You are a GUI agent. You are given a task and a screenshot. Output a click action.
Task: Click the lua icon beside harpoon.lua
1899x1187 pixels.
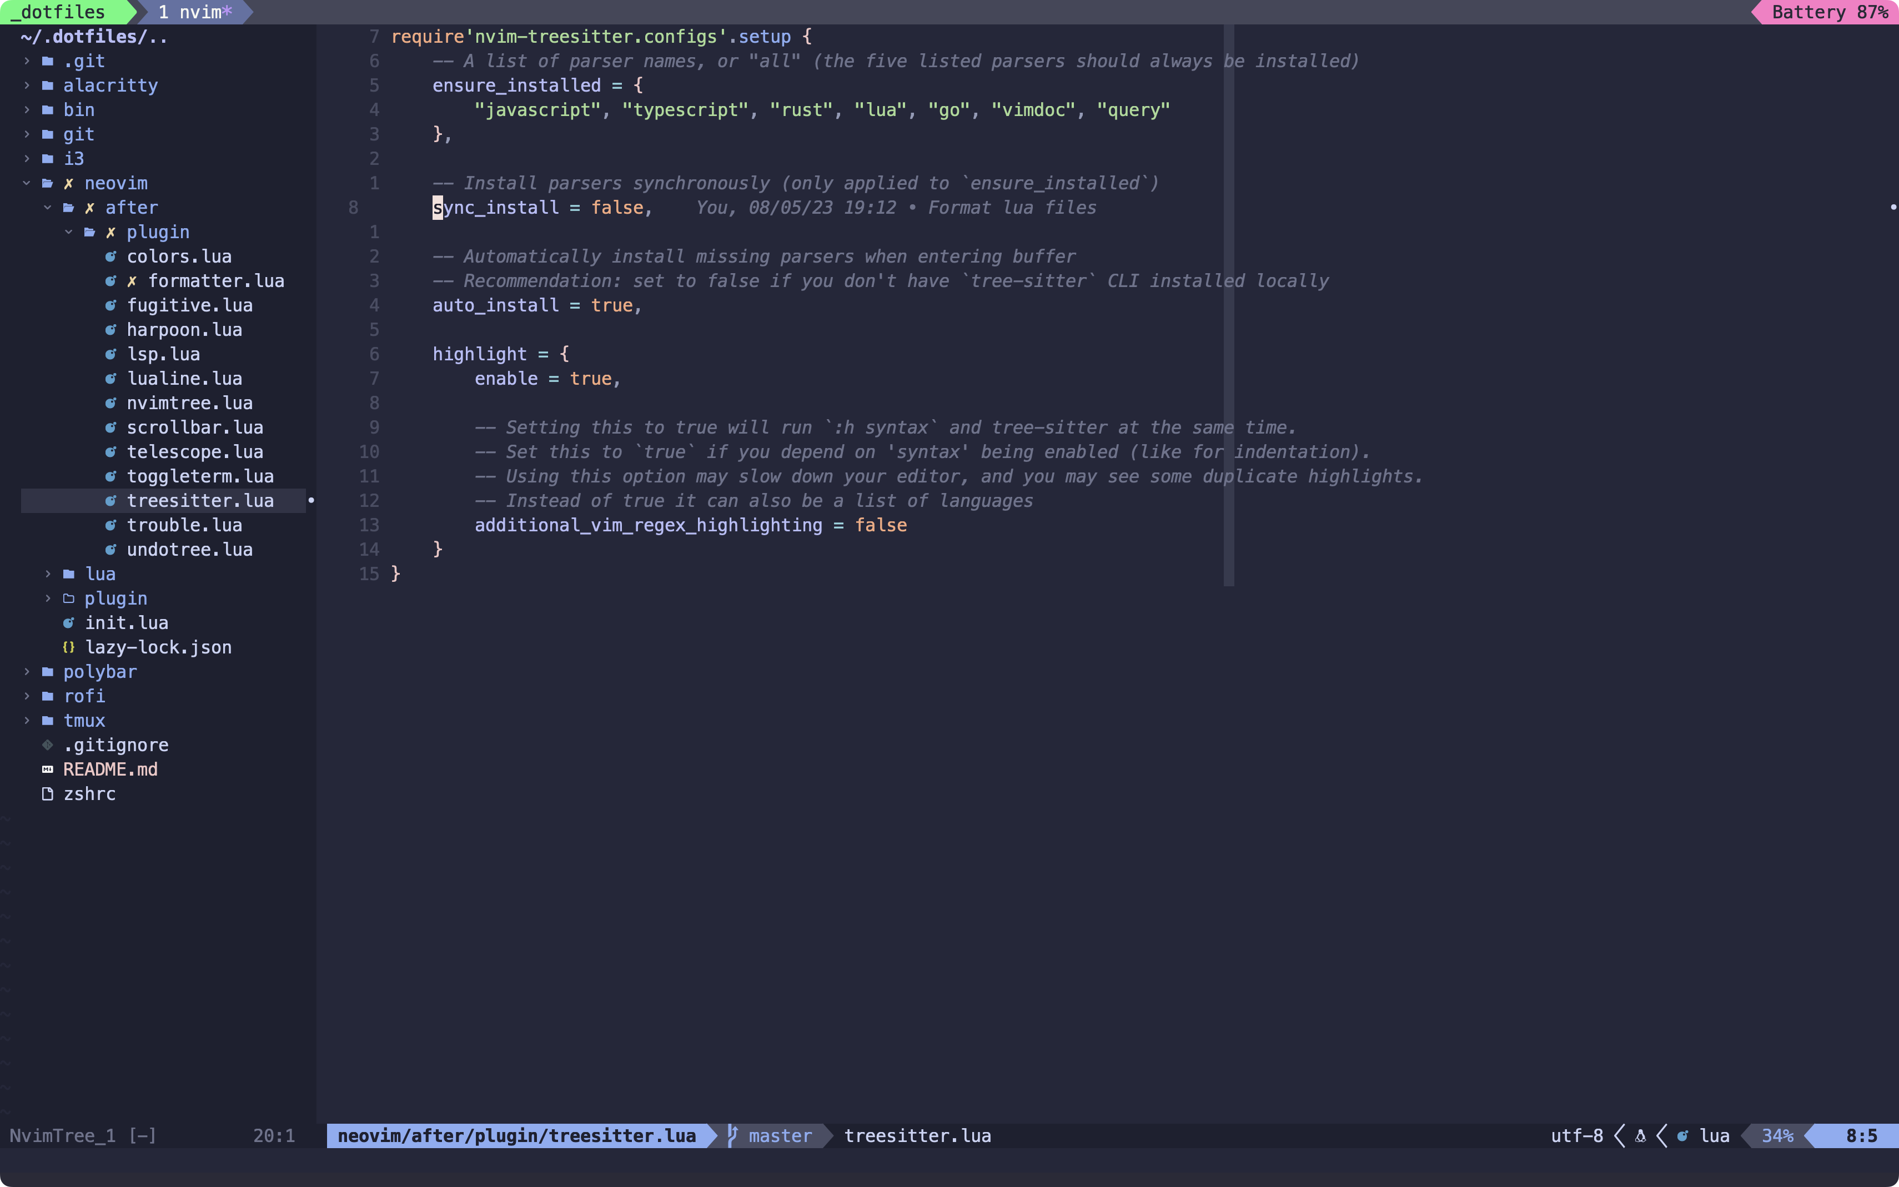point(110,330)
